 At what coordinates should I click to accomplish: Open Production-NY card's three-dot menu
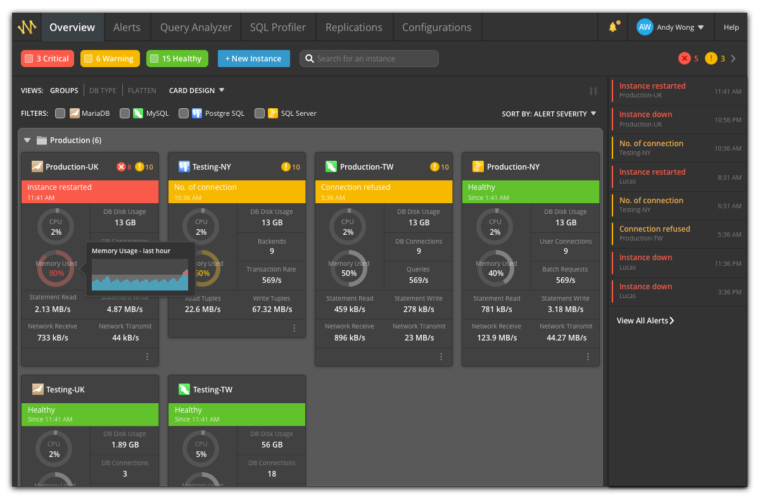point(588,357)
